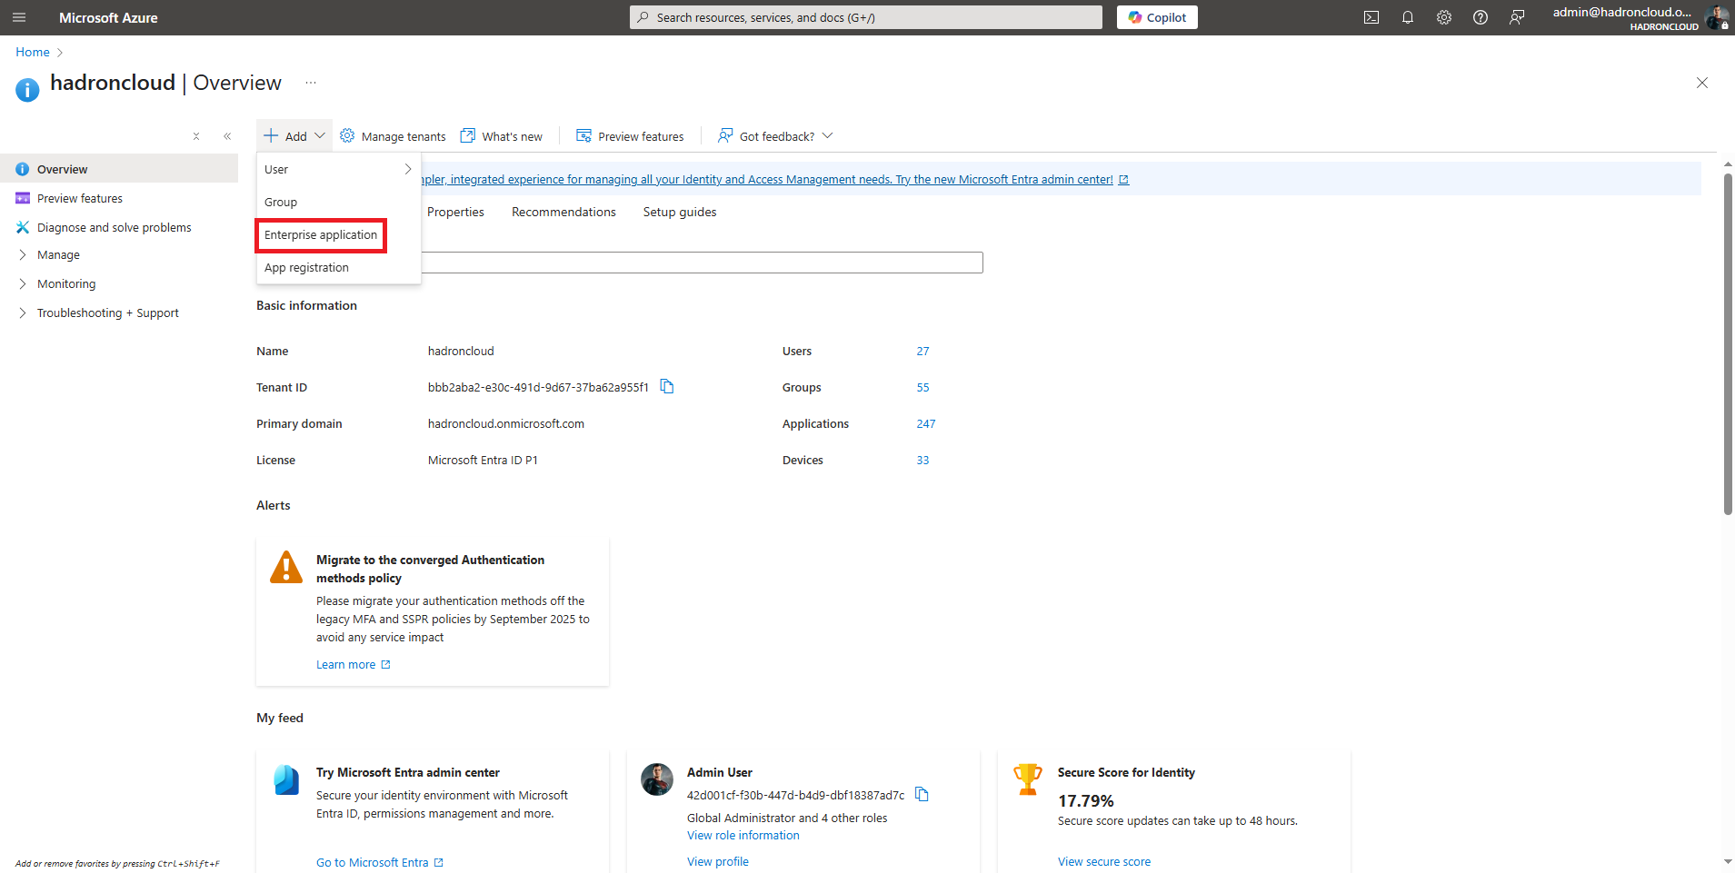Collapse the left navigation pane

coord(227,136)
